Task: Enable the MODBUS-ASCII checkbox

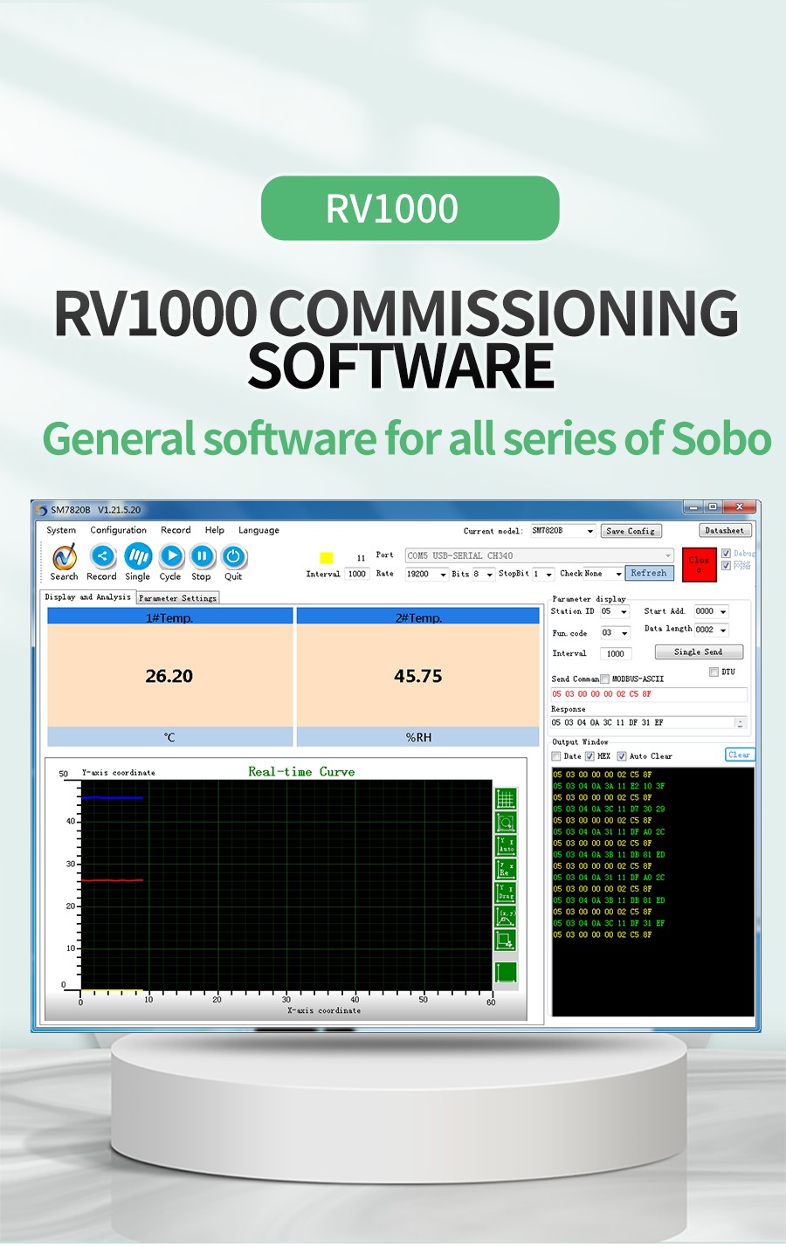Action: pyautogui.click(x=604, y=679)
